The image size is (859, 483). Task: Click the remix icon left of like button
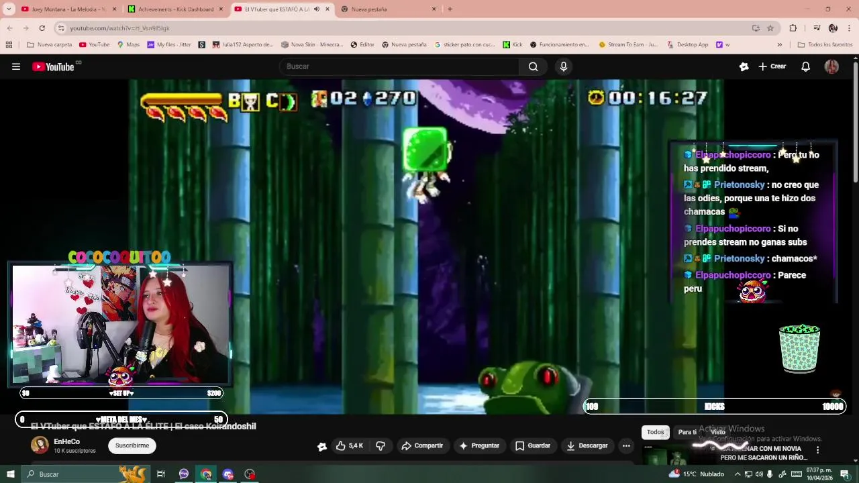coord(322,446)
